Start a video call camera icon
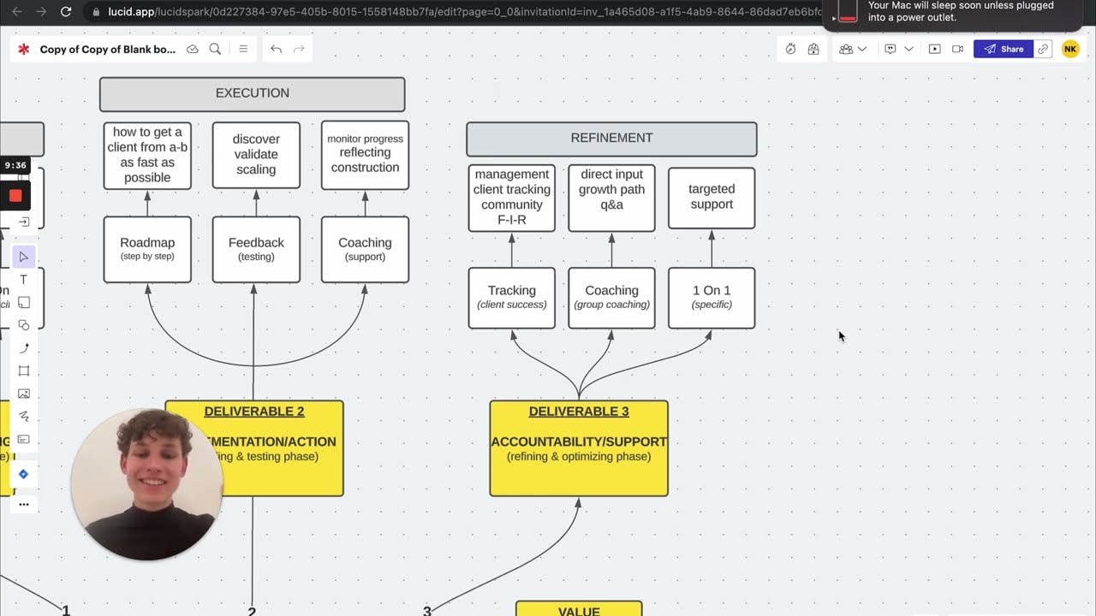This screenshot has width=1096, height=616. coord(958,49)
